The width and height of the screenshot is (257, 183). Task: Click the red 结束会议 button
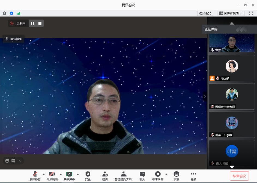coord(239,176)
